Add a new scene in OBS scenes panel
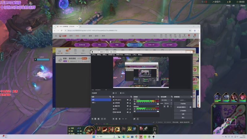Image resolution: width=247 pixels, height=139 pixels. (x=92, y=119)
